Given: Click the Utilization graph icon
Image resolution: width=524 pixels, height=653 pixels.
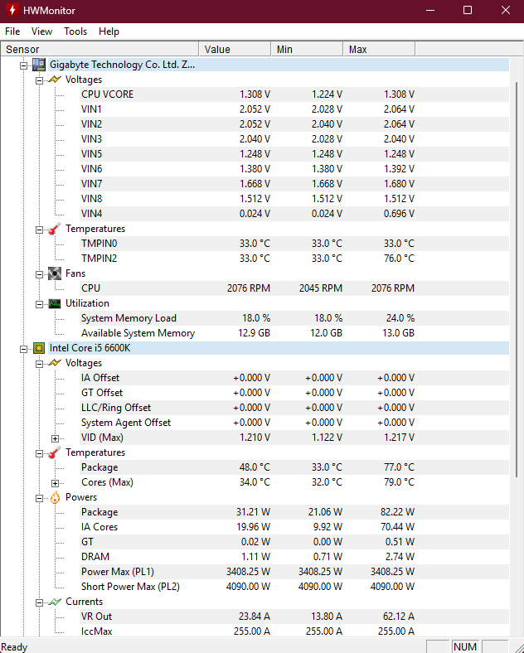Looking at the screenshot, I should click(55, 303).
